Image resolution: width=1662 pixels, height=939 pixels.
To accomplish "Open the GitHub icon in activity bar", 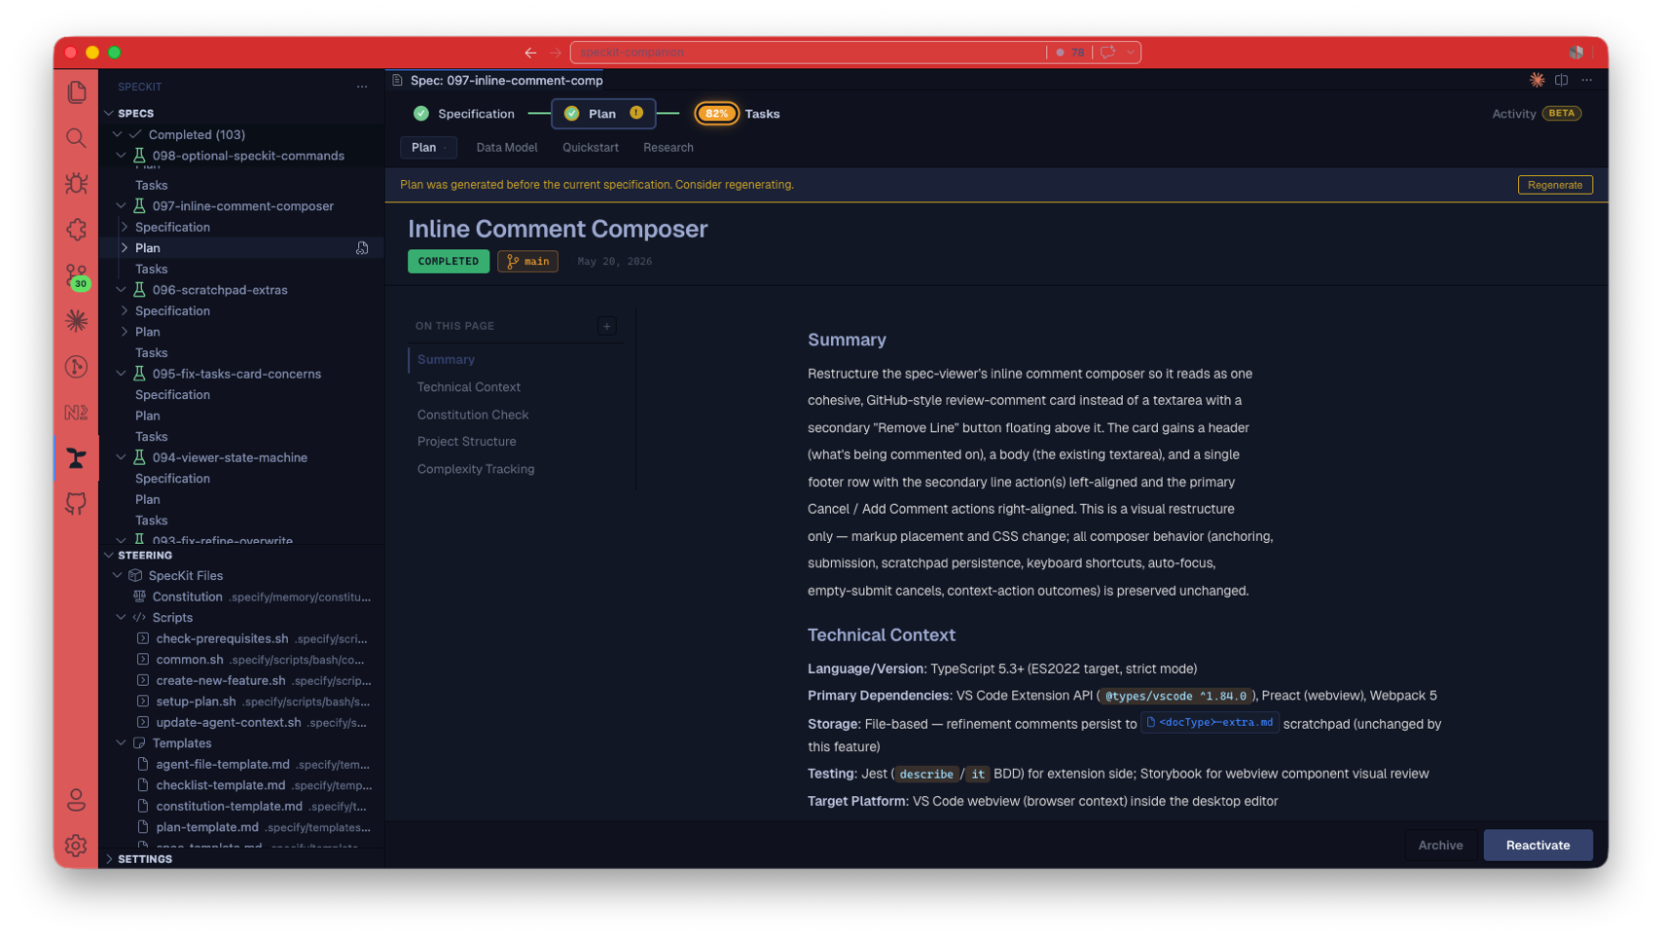I will [x=76, y=503].
